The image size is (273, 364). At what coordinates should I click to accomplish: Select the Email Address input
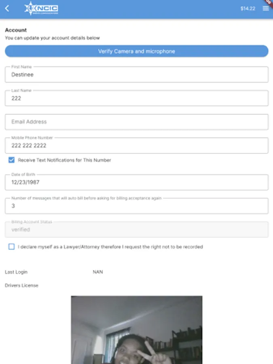pos(136,122)
